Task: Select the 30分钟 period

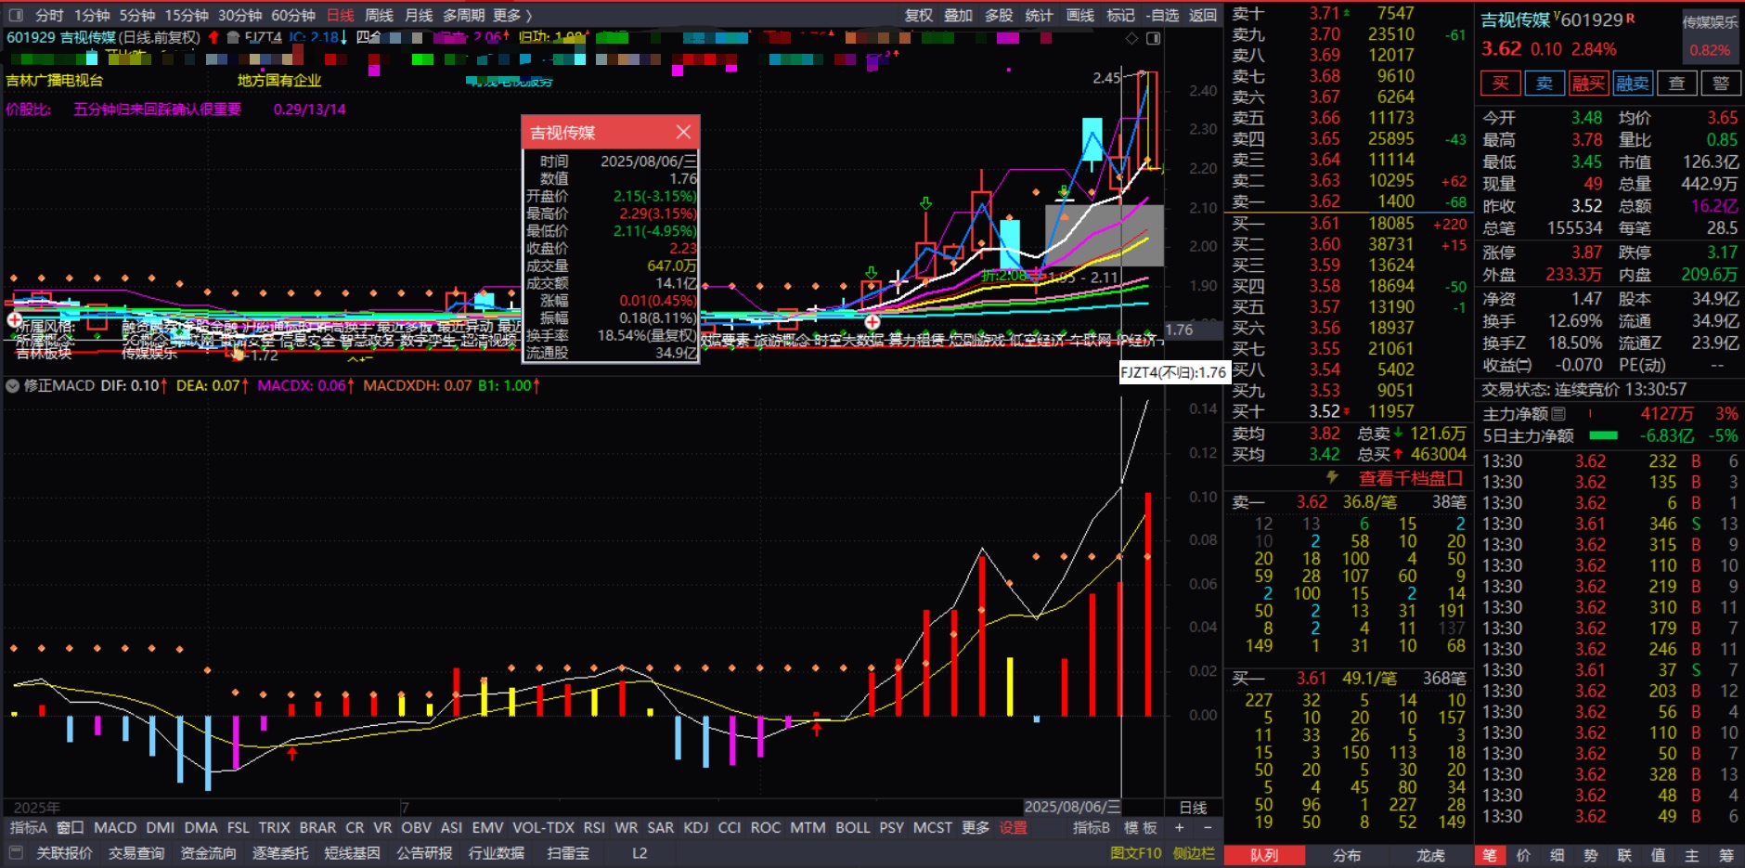Action: tap(239, 15)
